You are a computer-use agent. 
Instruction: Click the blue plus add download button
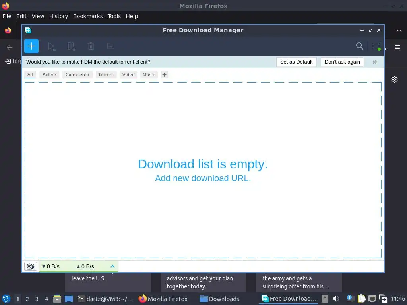31,46
